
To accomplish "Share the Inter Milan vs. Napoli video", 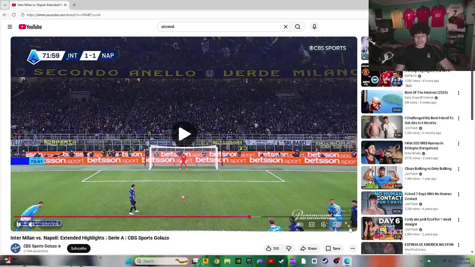I will point(309,248).
